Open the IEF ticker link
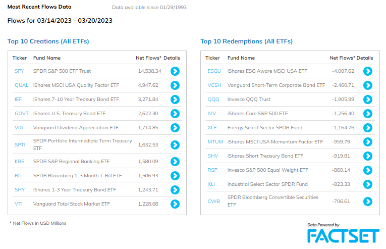 click(x=18, y=99)
